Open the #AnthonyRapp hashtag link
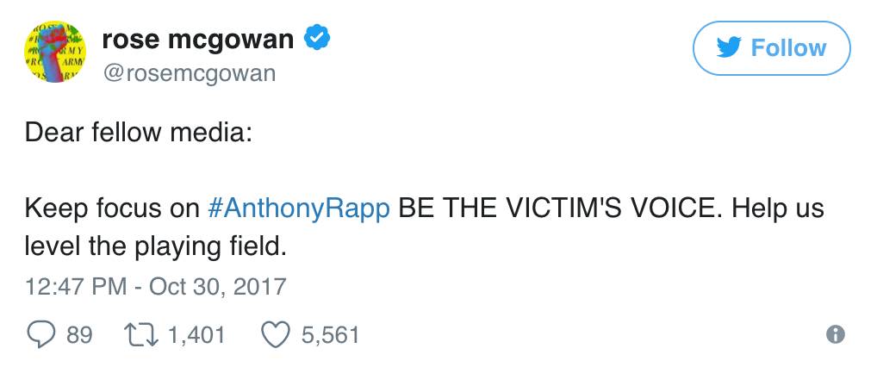Image resolution: width=877 pixels, height=367 pixels. tap(299, 208)
